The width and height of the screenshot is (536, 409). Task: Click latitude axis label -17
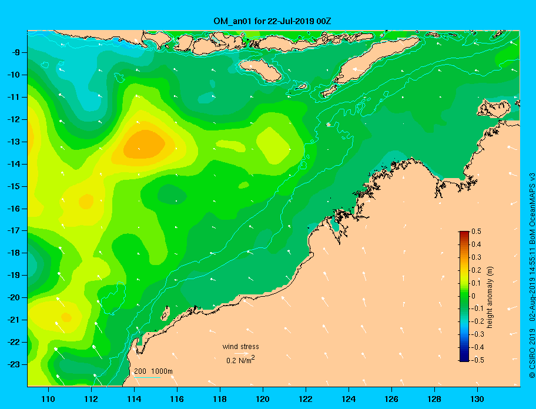14,230
